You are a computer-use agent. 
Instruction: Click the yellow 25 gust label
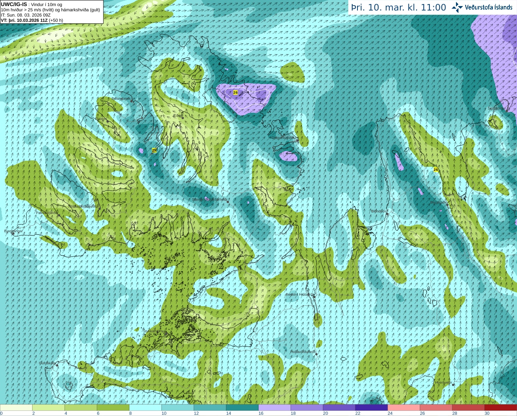coord(154,150)
